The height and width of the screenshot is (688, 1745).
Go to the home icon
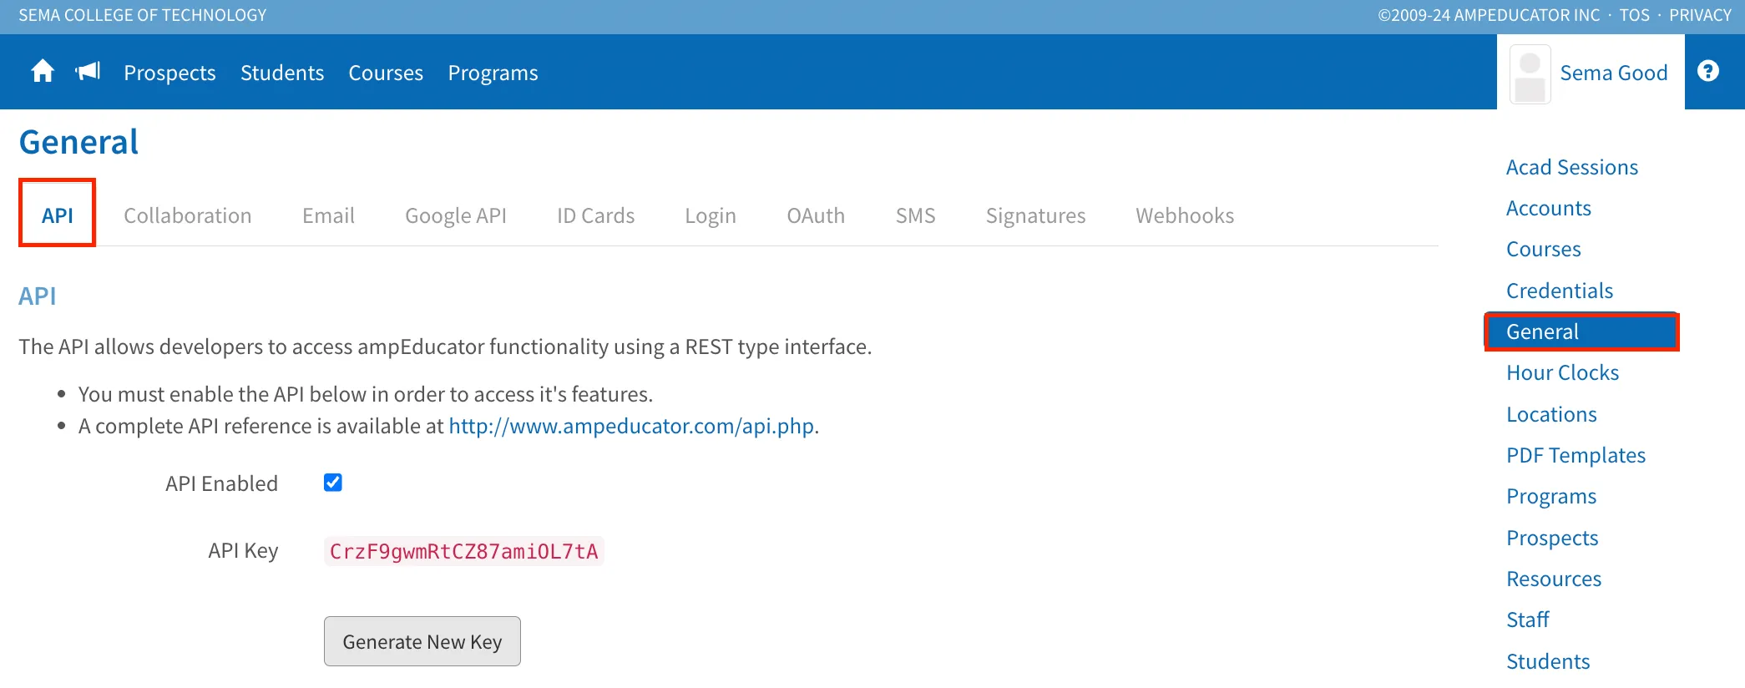43,72
